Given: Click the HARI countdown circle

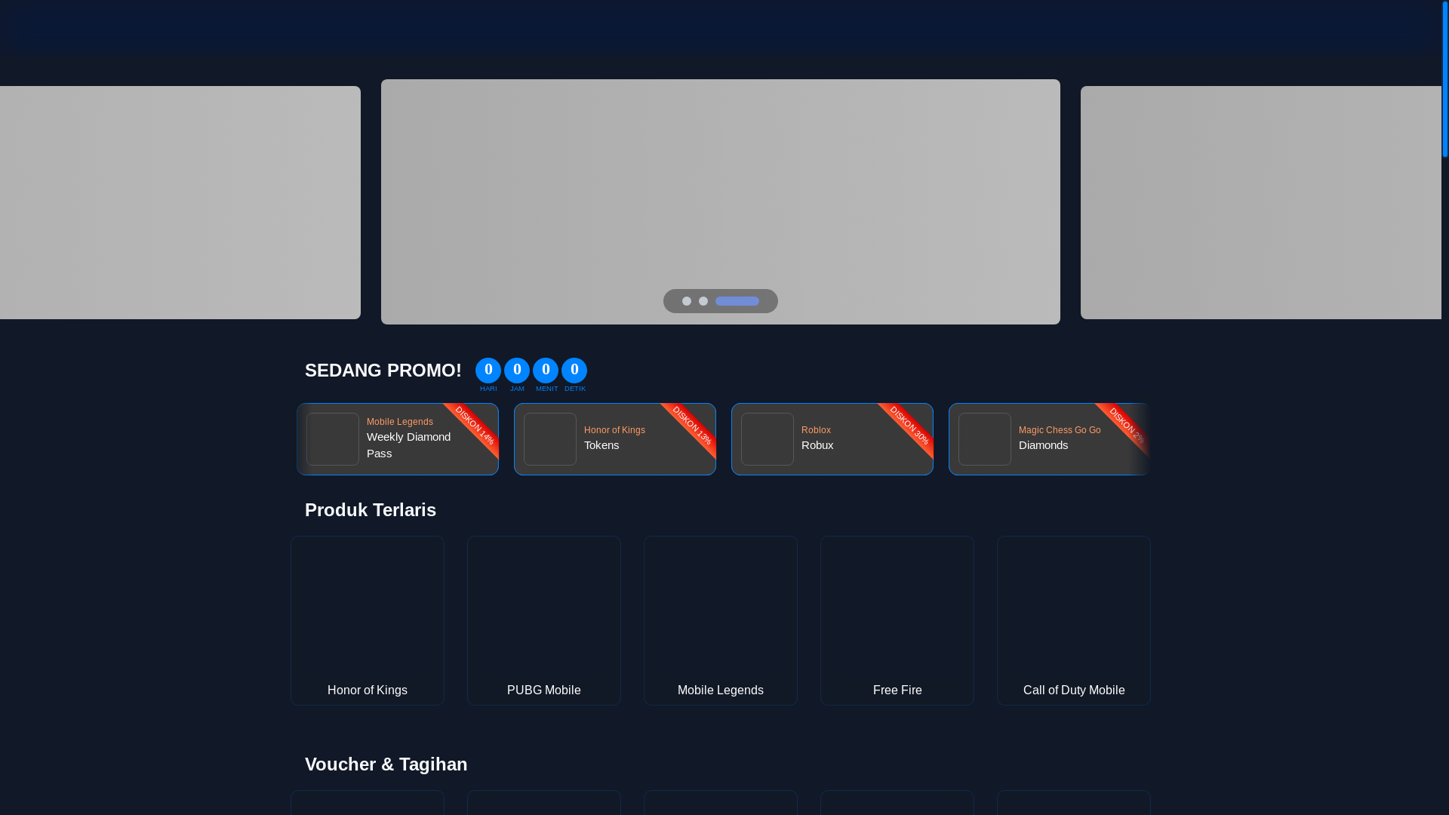Looking at the screenshot, I should coord(488,371).
